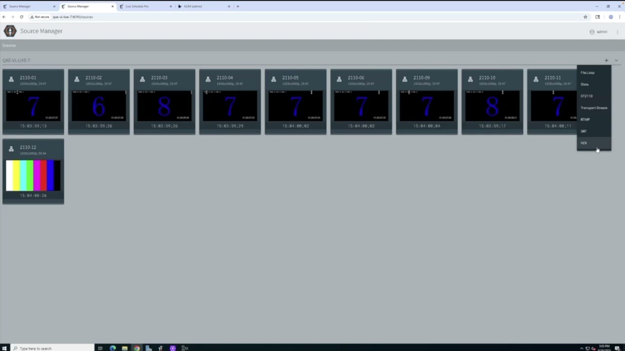The image size is (625, 351).
Task: Bookmark this page with star icon
Action: click(x=585, y=17)
